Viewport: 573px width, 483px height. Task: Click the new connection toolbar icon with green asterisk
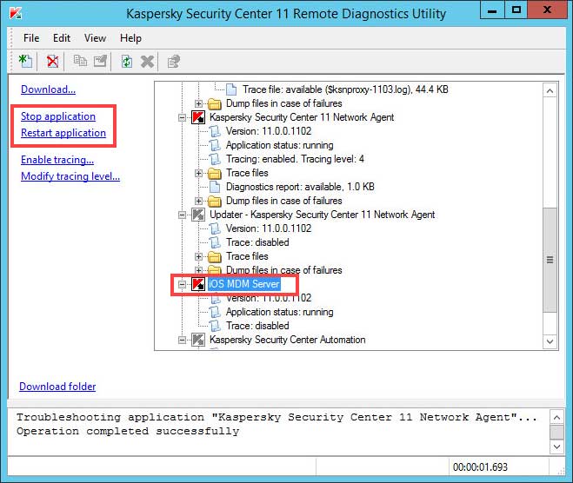coord(25,61)
